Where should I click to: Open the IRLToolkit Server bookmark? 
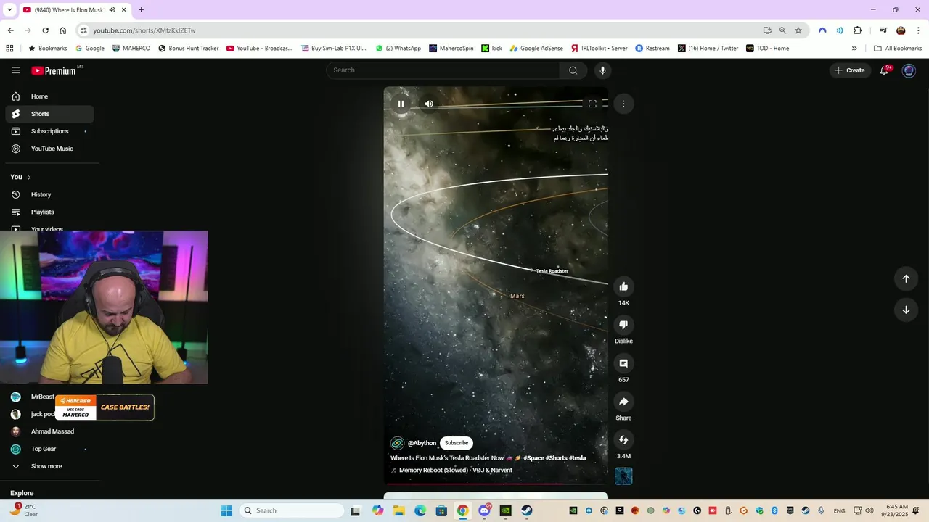[599, 49]
